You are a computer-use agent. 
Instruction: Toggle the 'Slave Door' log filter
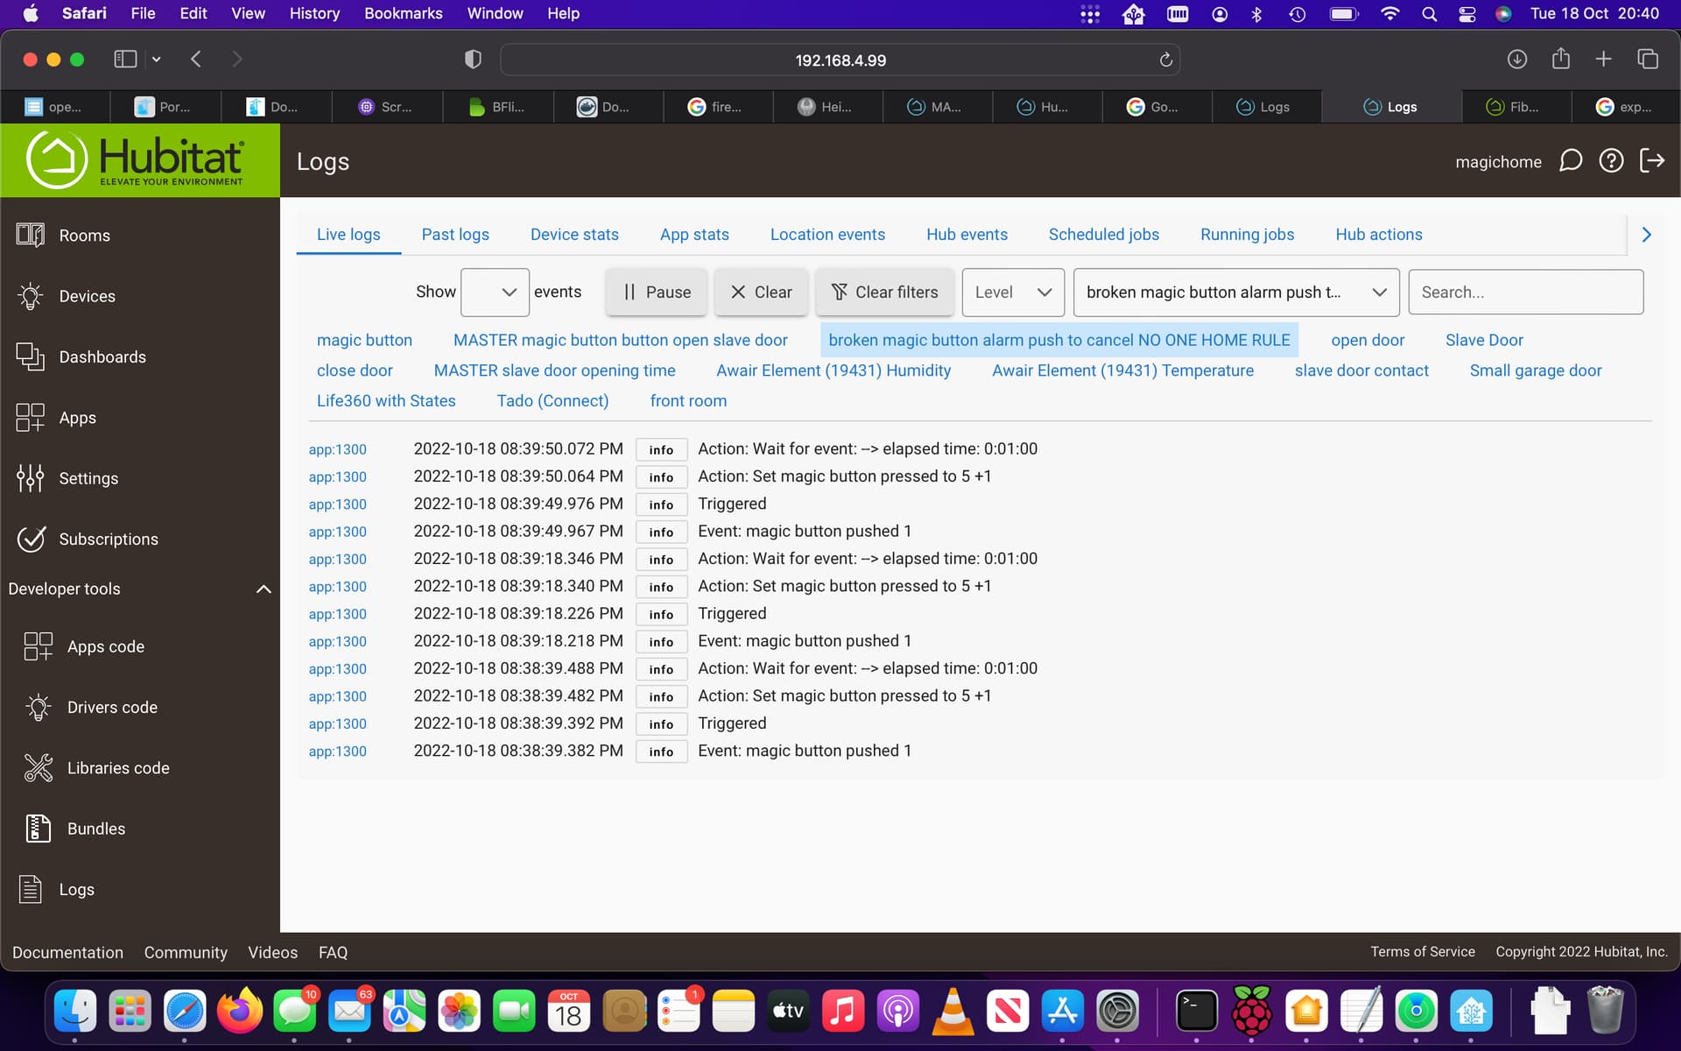pos(1484,340)
